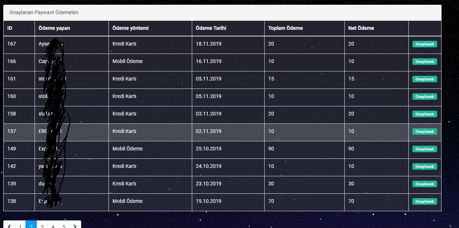Click the Net Ödeme column header

coord(361,28)
